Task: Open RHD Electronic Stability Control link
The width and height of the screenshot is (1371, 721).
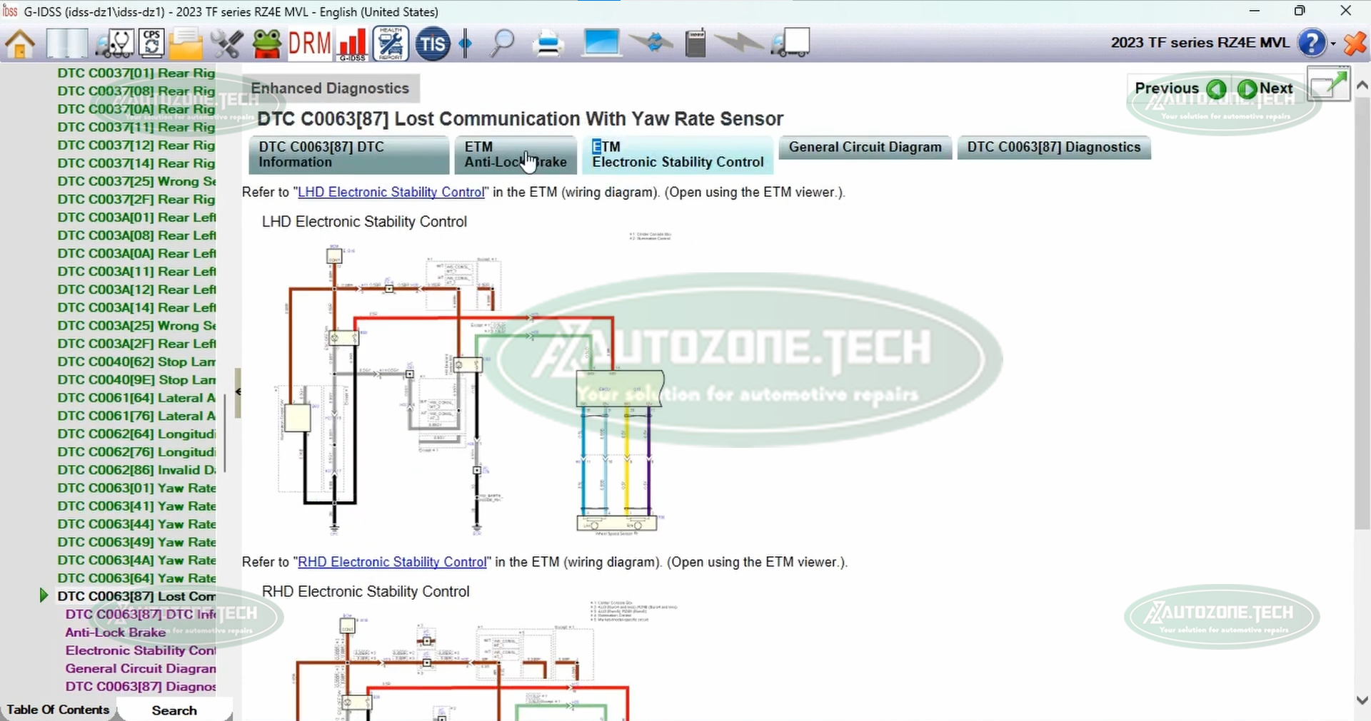Action: tap(392, 562)
